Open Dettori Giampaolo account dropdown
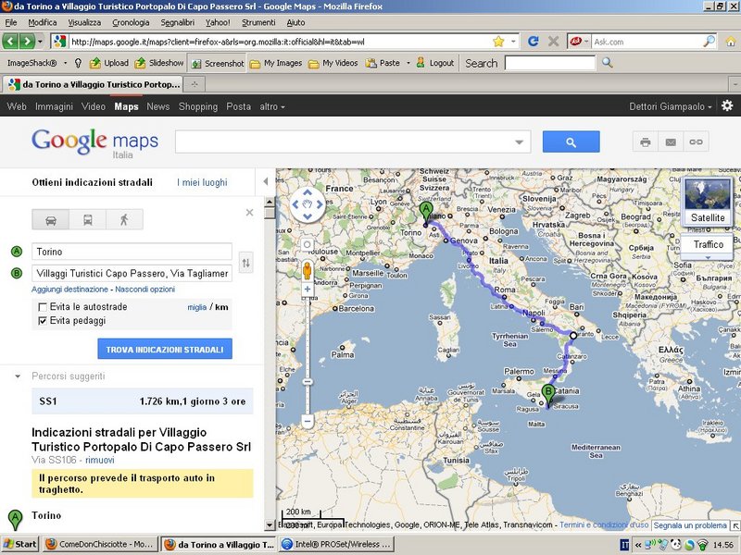 pyautogui.click(x=670, y=106)
